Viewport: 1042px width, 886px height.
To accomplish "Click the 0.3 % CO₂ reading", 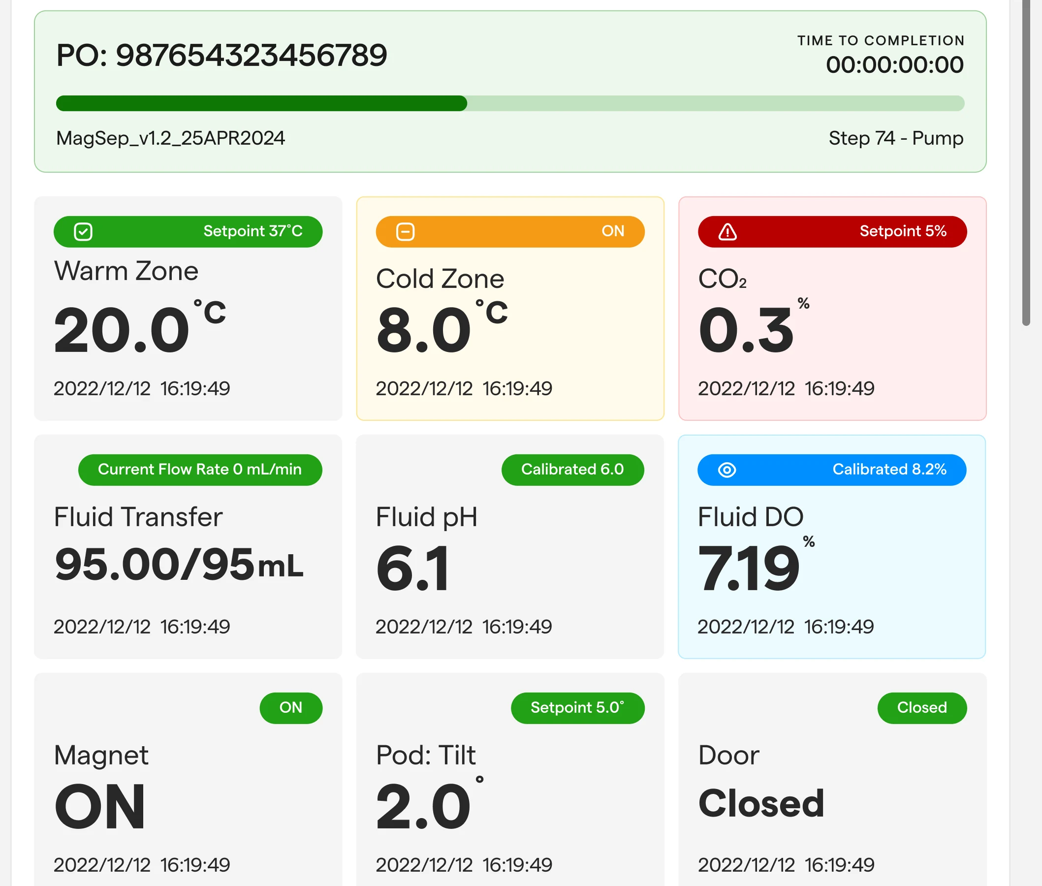I will click(754, 326).
